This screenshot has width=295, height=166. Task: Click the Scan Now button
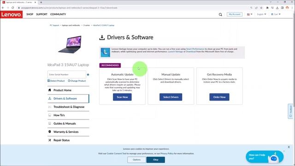[x=122, y=97]
